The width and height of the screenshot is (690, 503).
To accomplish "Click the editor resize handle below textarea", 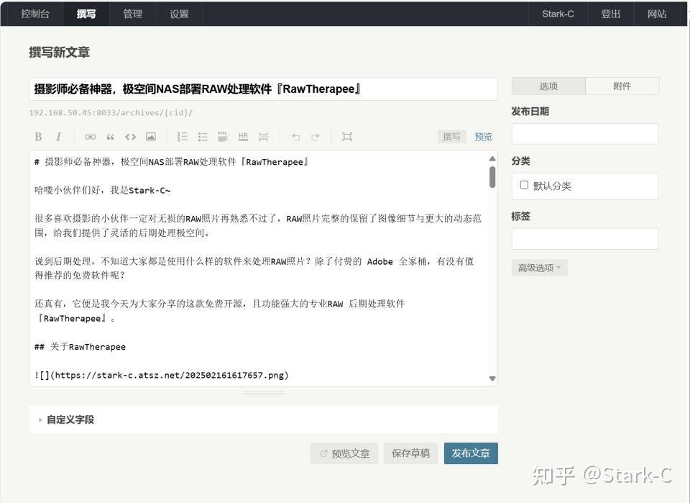I will click(264, 394).
